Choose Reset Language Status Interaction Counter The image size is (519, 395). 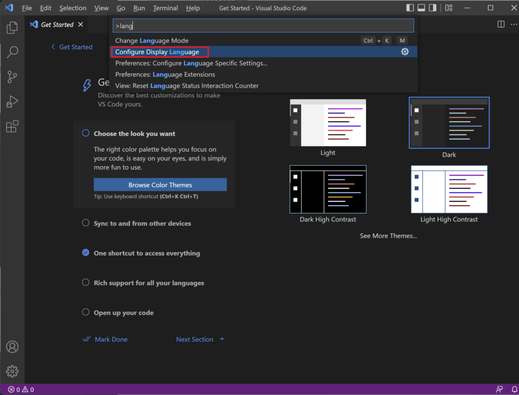tap(264, 85)
